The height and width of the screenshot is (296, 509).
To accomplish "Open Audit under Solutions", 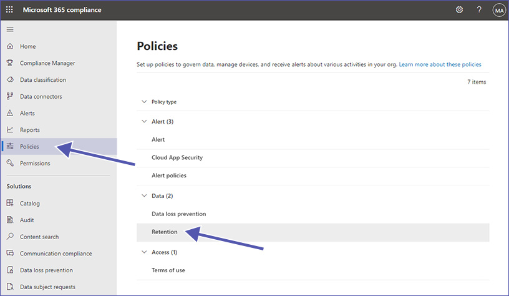I will tap(59, 220).
